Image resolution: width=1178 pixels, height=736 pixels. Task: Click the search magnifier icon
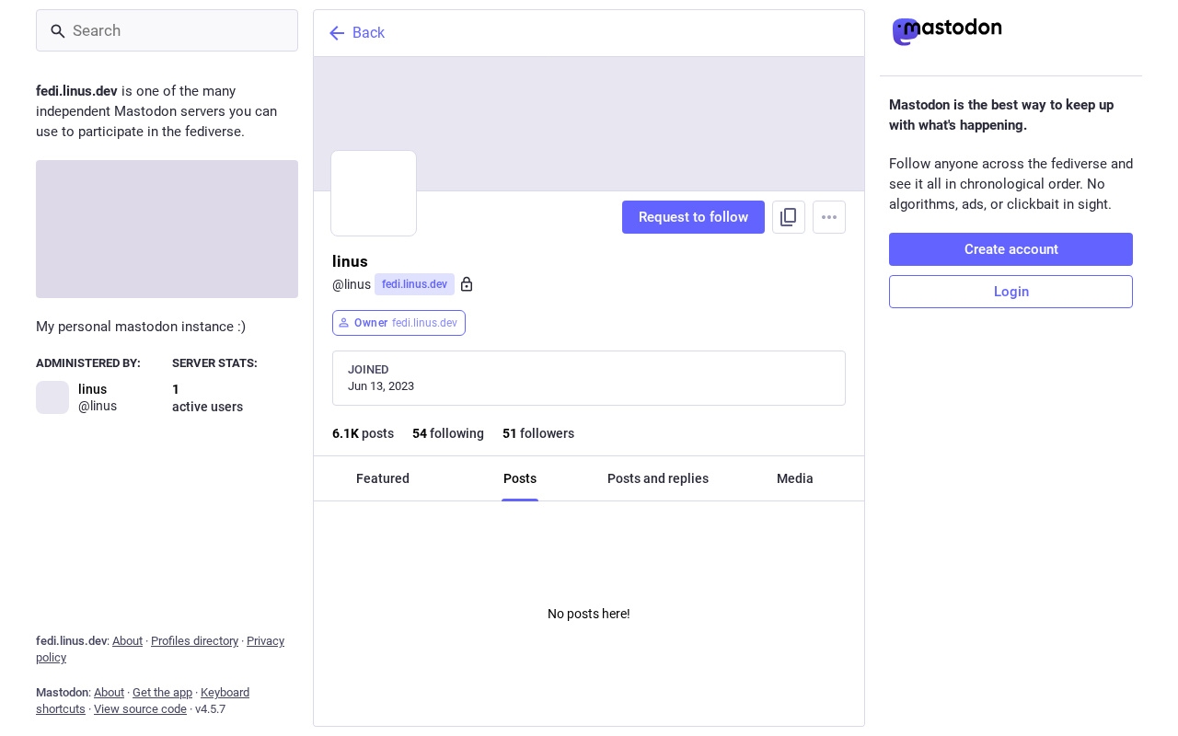point(58,31)
